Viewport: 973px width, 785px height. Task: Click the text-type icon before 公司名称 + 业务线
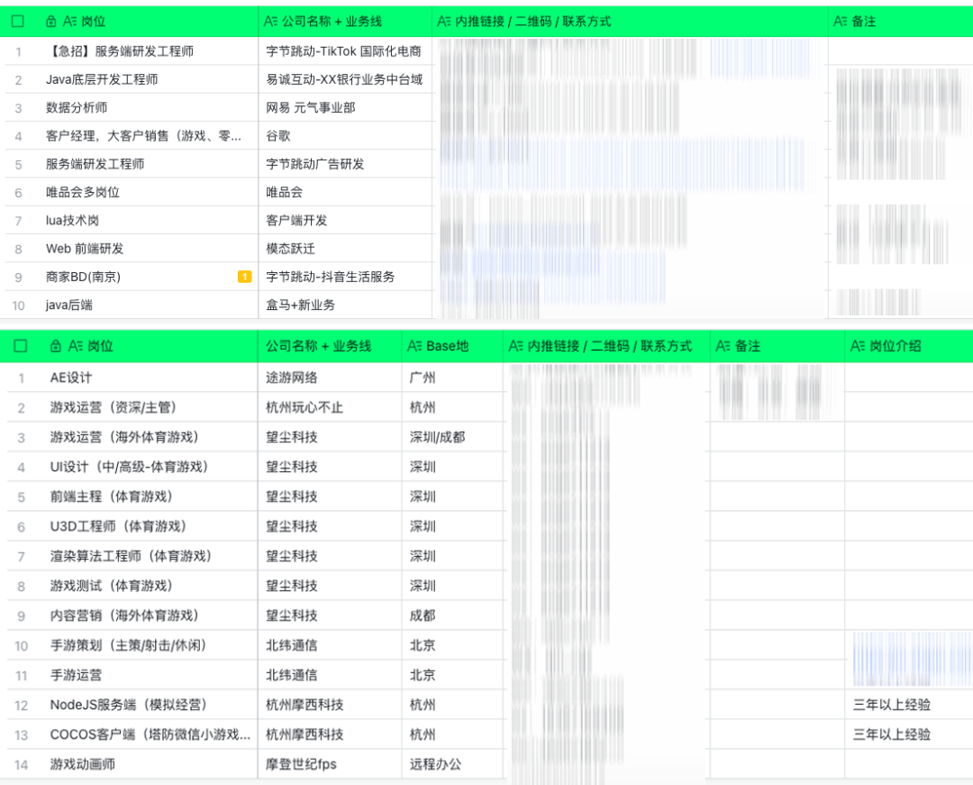pos(270,22)
